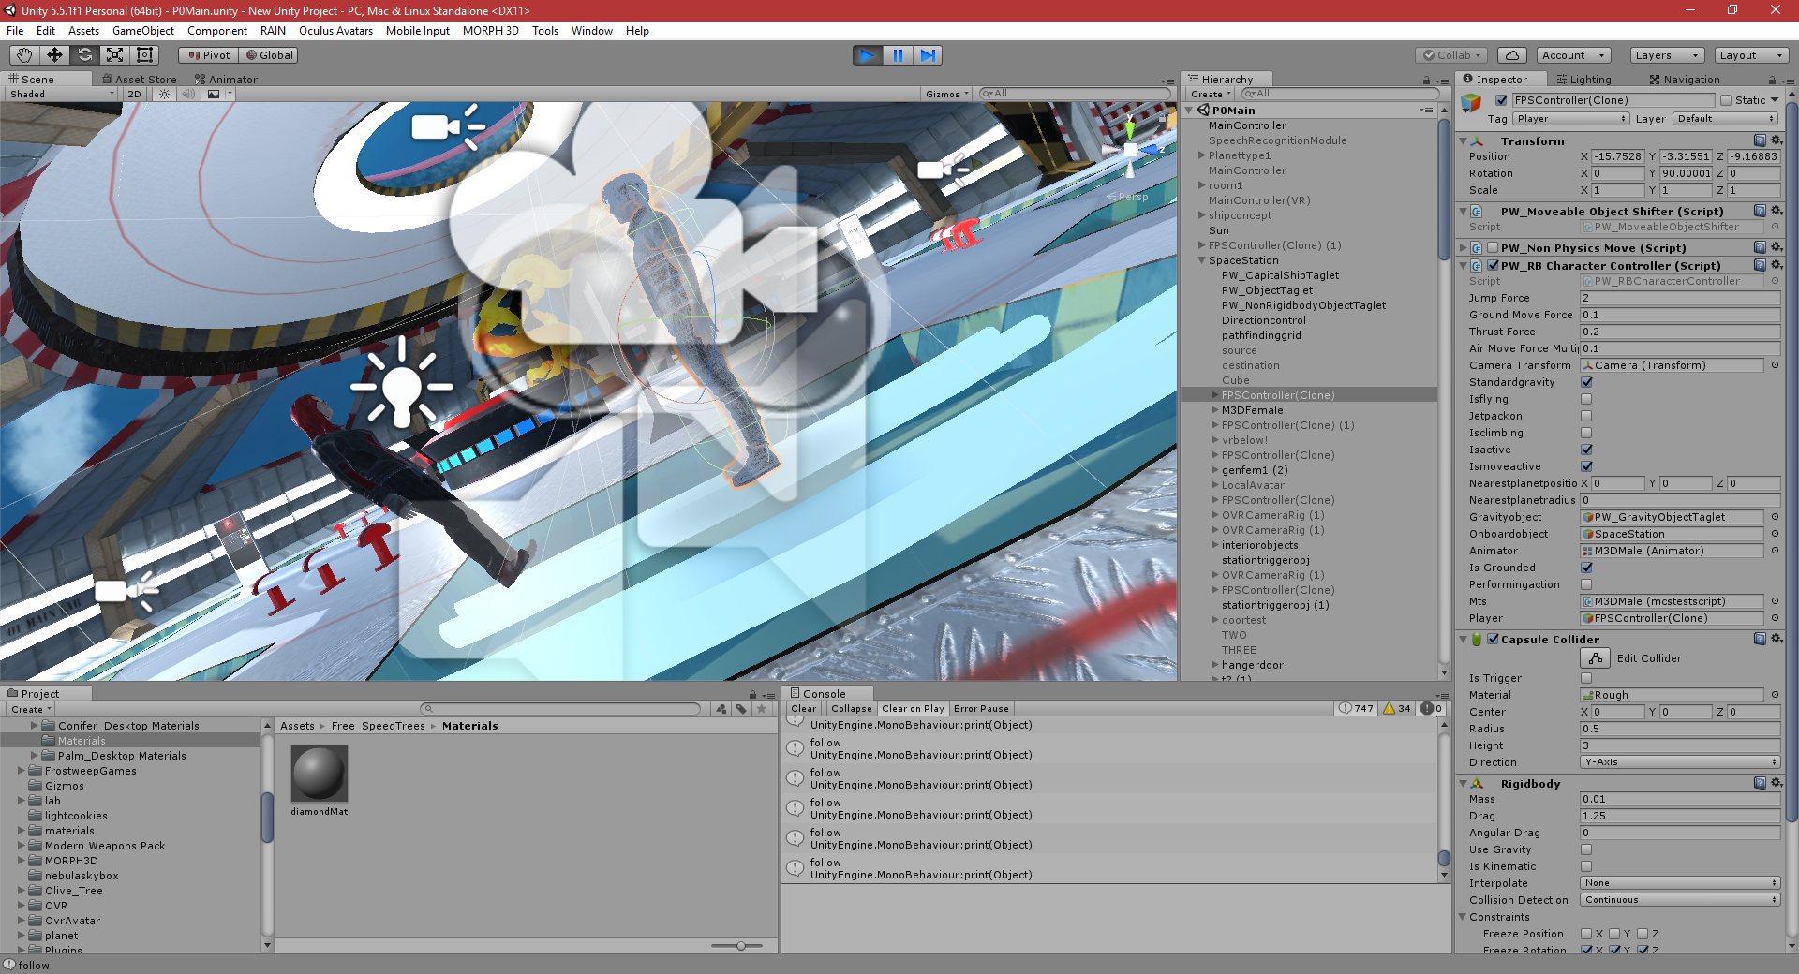
Task: Open the MORPH 3D menu
Action: 490,31
